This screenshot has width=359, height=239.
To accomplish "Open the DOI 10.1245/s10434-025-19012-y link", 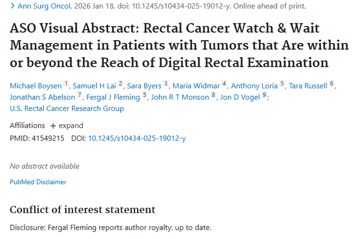I will [137, 139].
